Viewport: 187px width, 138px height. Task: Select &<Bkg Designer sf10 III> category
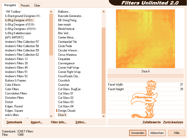[20, 25]
